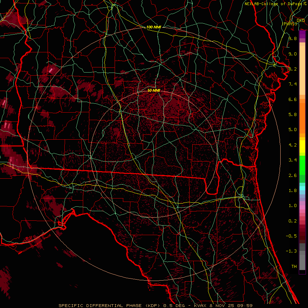Select the gray band near -1.3
Image resolution: width=308 pixels, height=308 pixels.
click(x=302, y=252)
